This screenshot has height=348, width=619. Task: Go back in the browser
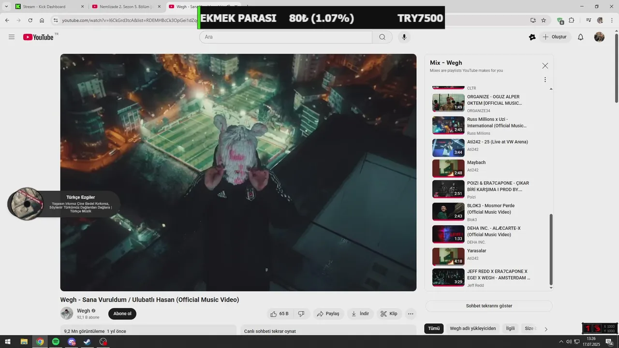tap(7, 20)
